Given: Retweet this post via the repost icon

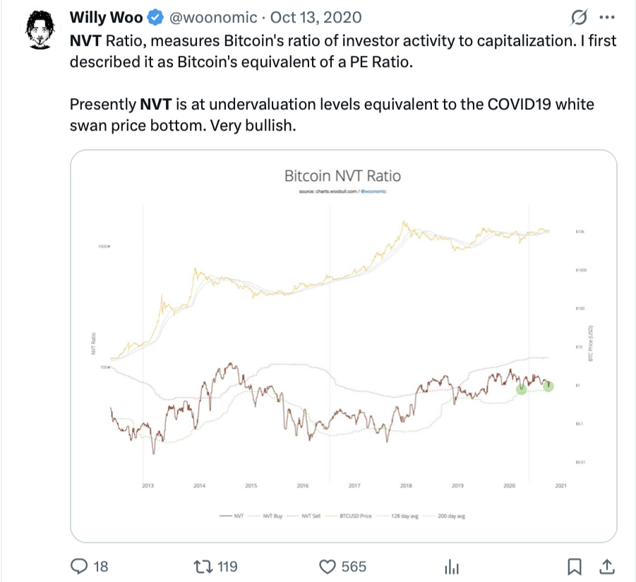Looking at the screenshot, I should [203, 566].
